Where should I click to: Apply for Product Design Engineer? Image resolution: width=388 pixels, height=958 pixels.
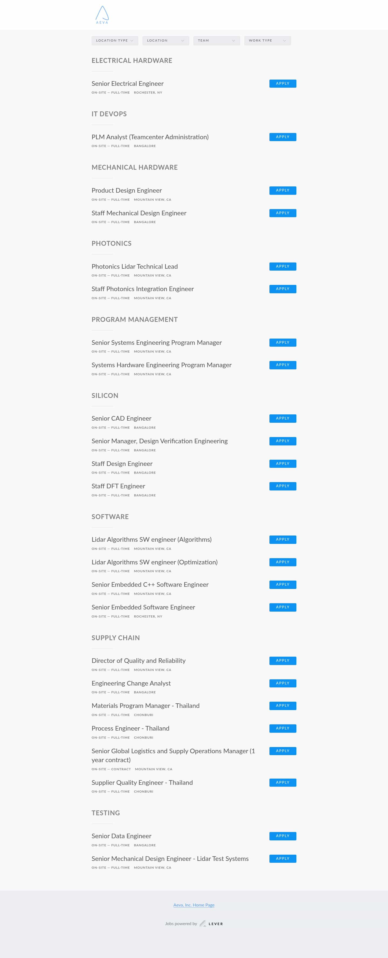pyautogui.click(x=283, y=190)
